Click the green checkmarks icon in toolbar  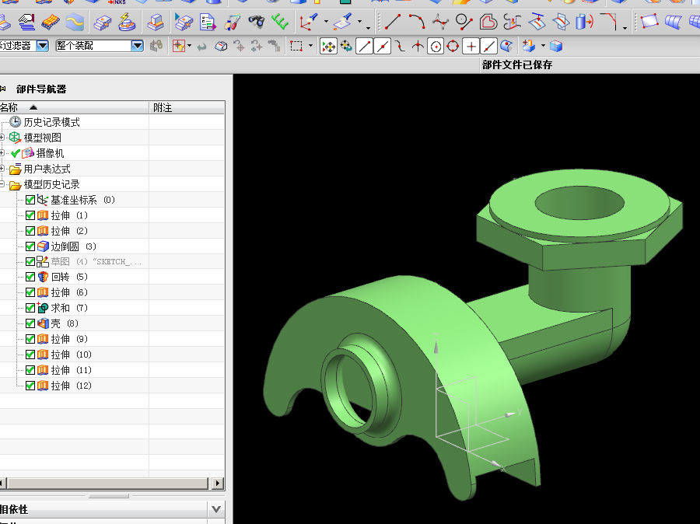279,22
